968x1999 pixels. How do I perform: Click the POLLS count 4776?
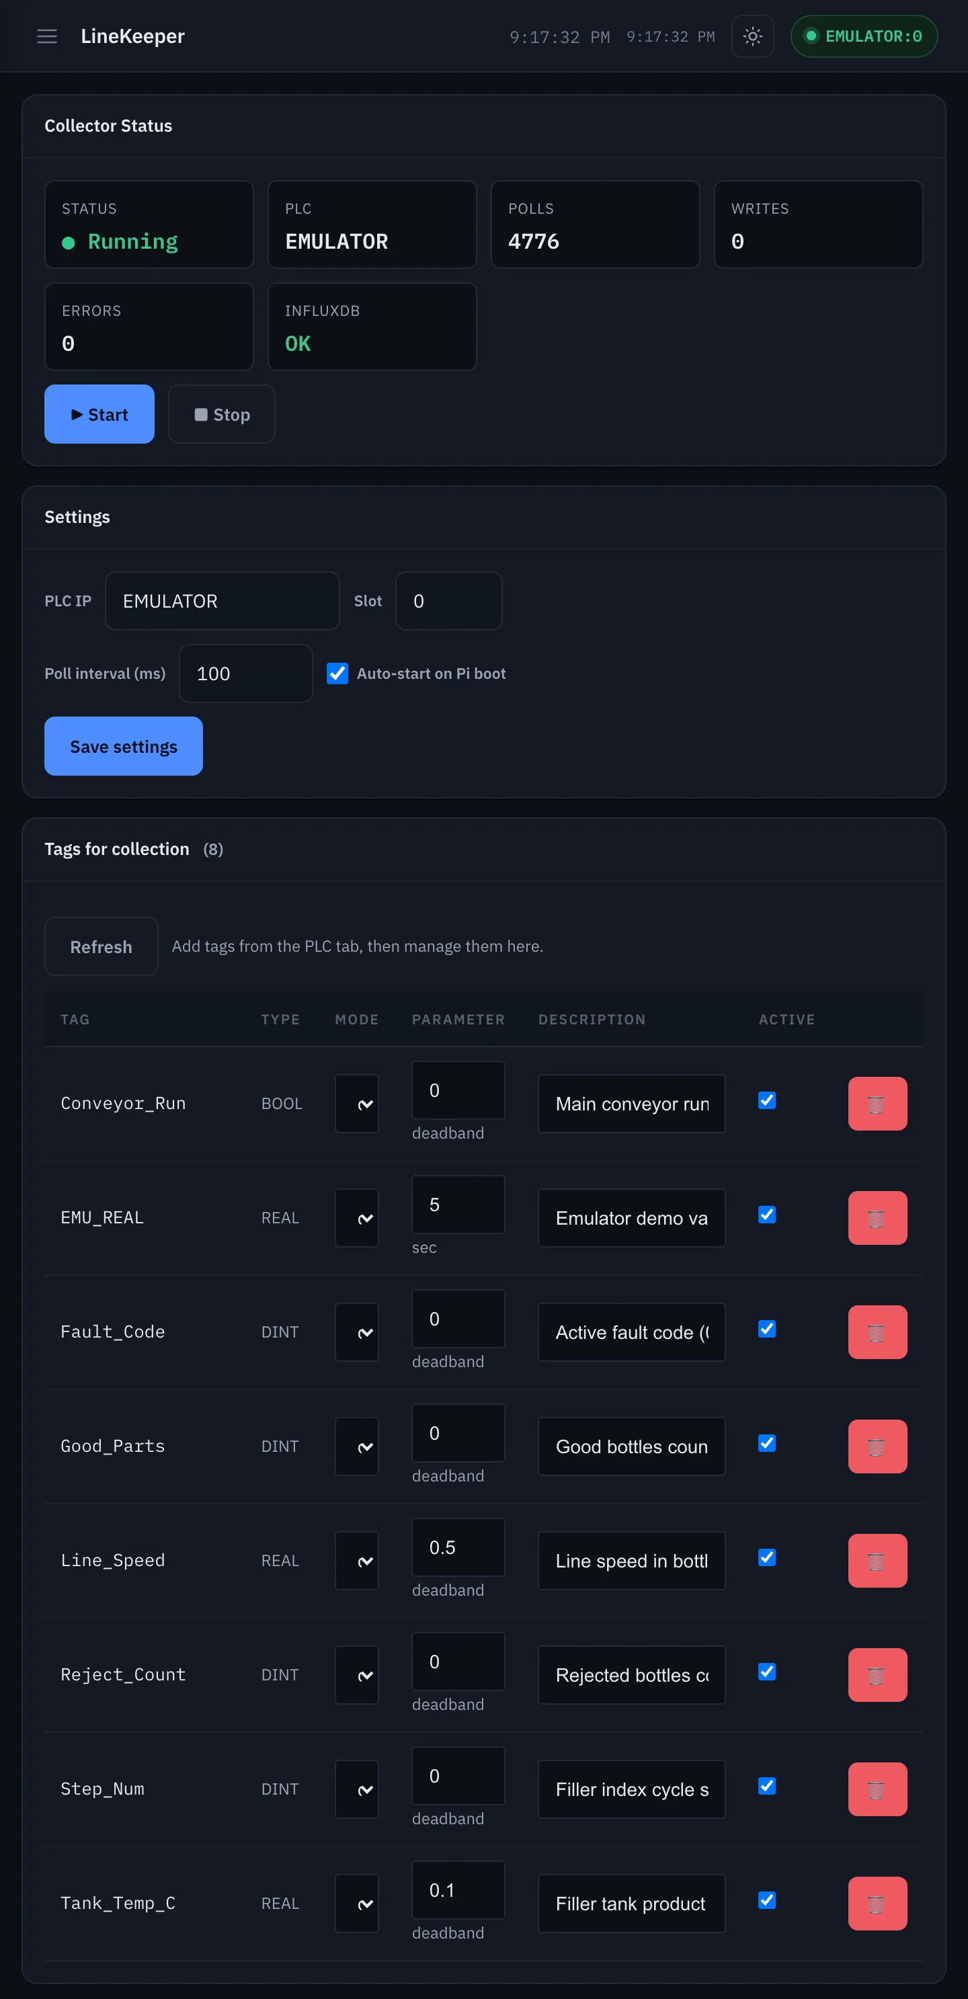(x=533, y=241)
